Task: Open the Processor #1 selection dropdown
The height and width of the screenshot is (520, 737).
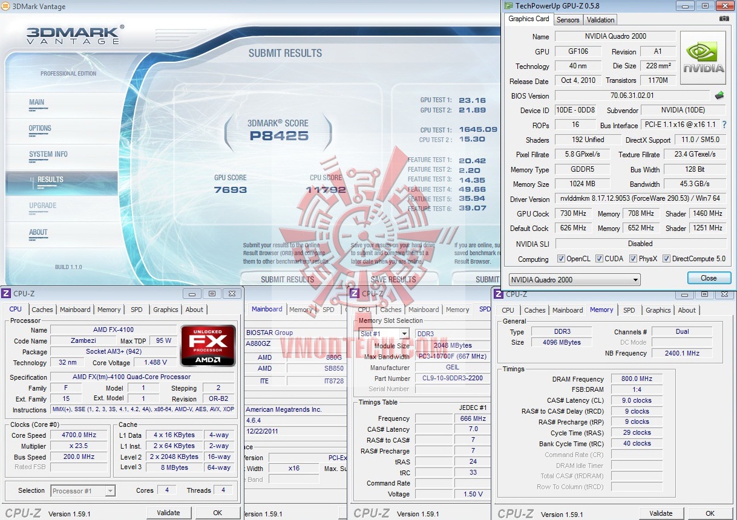Action: [83, 491]
